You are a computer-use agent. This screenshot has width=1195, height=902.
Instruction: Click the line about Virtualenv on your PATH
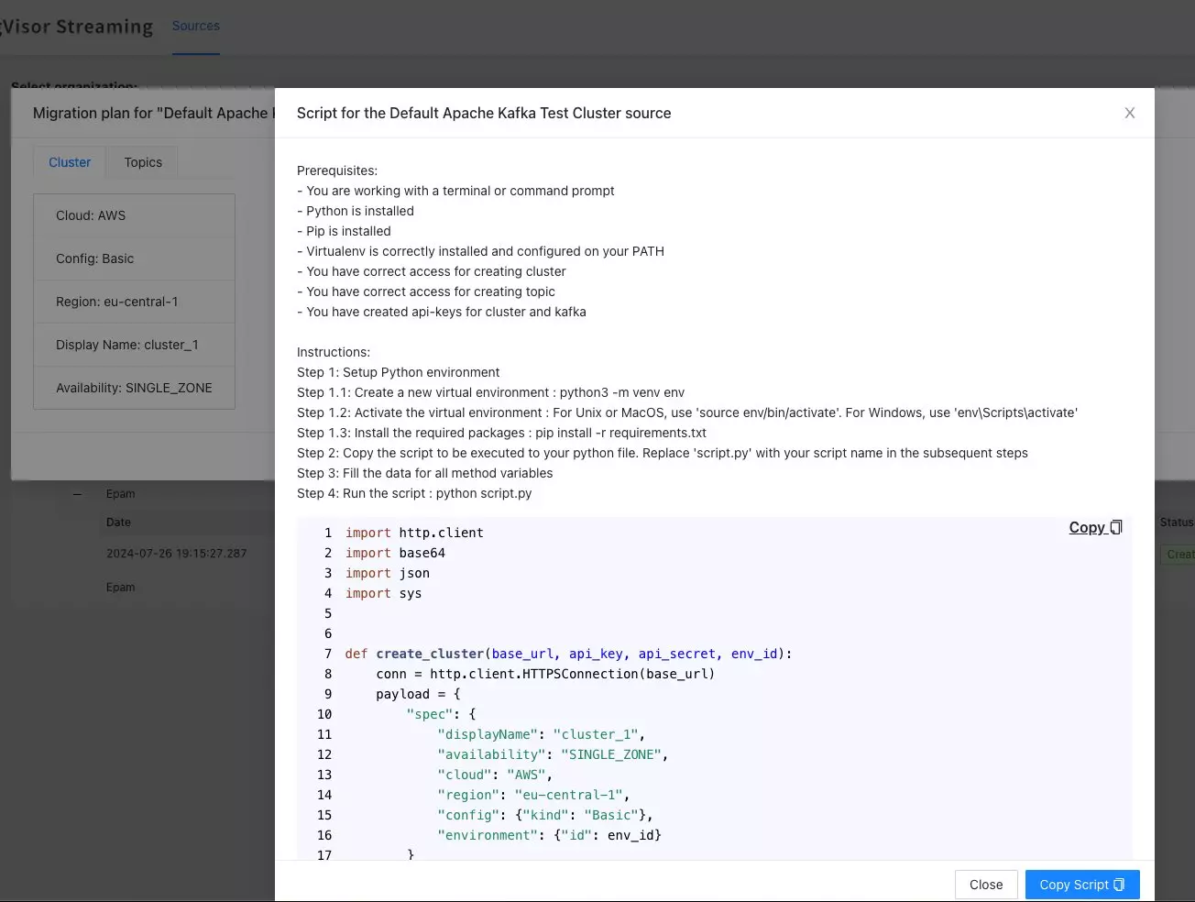click(x=480, y=251)
